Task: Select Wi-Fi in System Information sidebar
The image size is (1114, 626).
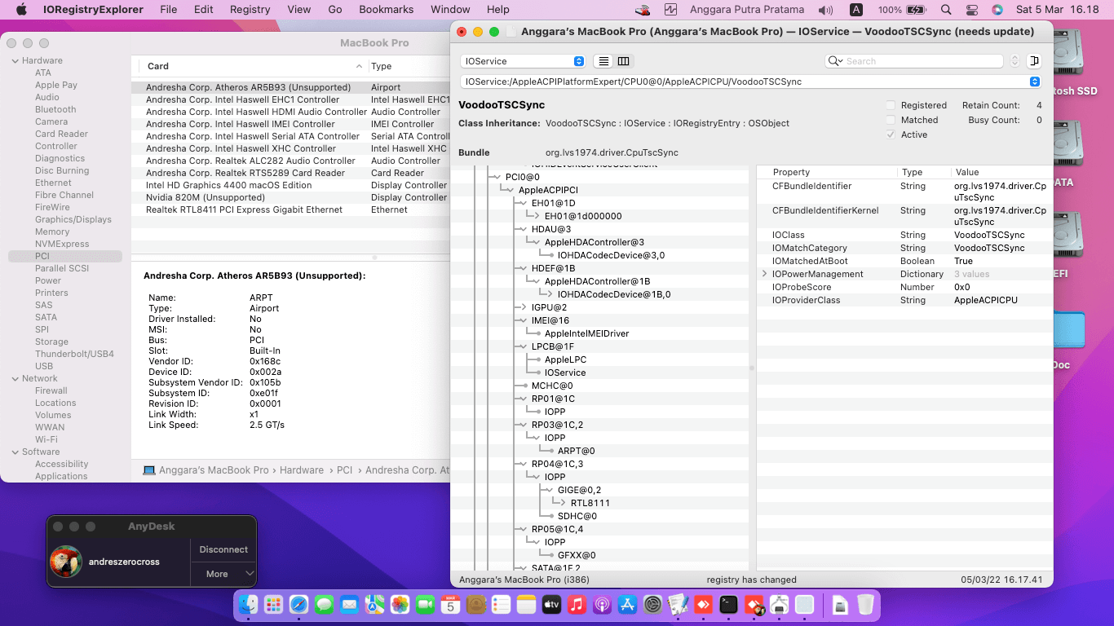Action: [46, 439]
